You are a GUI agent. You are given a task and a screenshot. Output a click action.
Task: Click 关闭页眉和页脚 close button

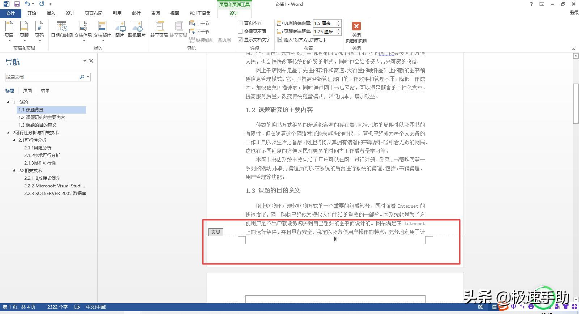point(356,32)
